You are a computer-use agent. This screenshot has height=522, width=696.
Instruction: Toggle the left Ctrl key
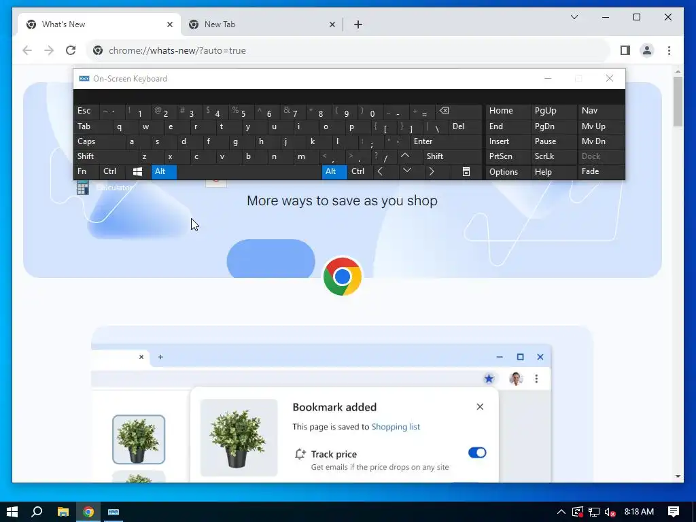pyautogui.click(x=112, y=172)
